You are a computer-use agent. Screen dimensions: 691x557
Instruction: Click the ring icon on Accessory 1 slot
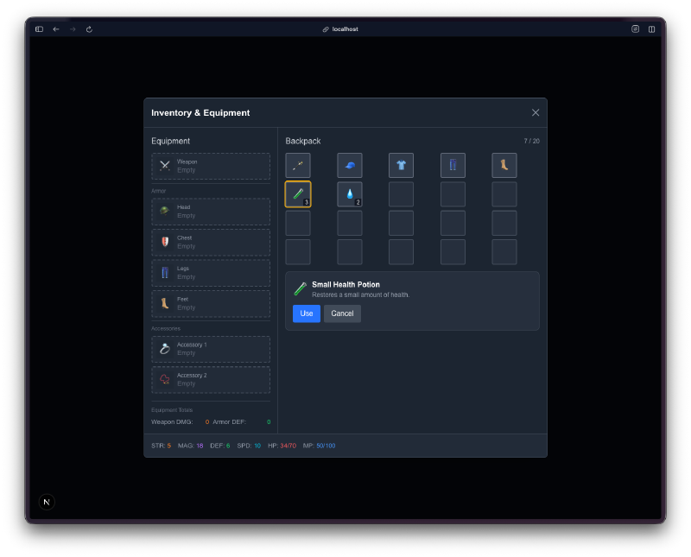[x=164, y=349]
